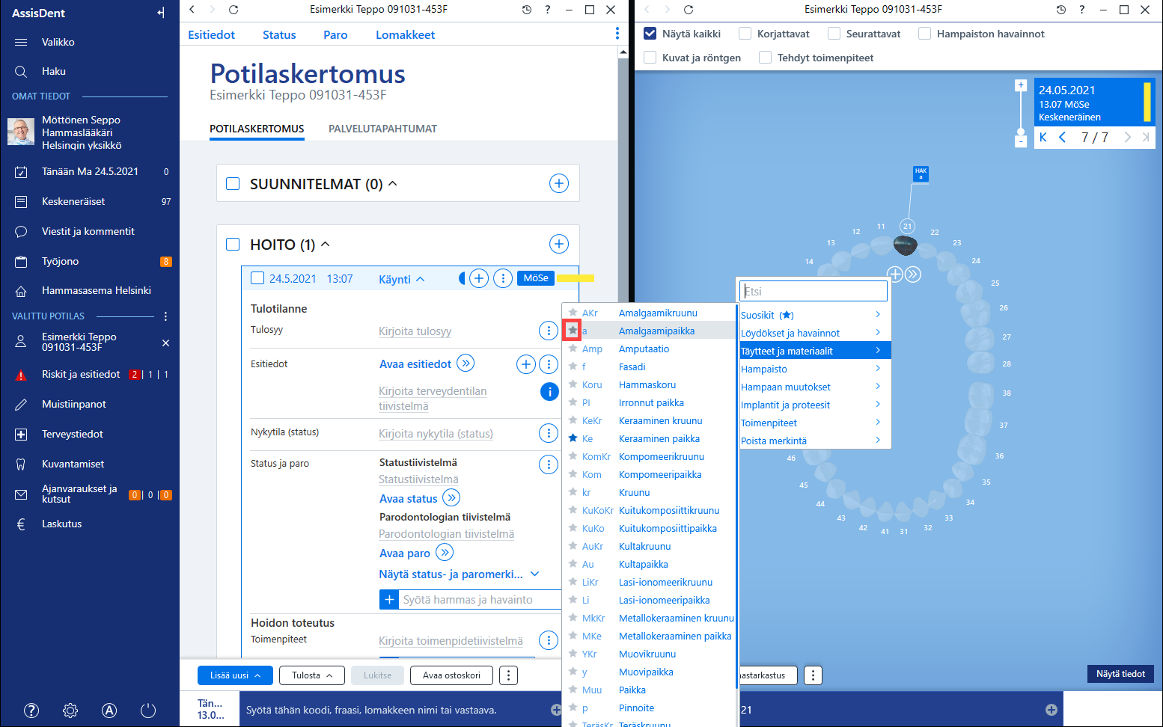Expand Näytä status- ja paromerkinnät dropdown
Screen dimensions: 1163x727
(535, 574)
